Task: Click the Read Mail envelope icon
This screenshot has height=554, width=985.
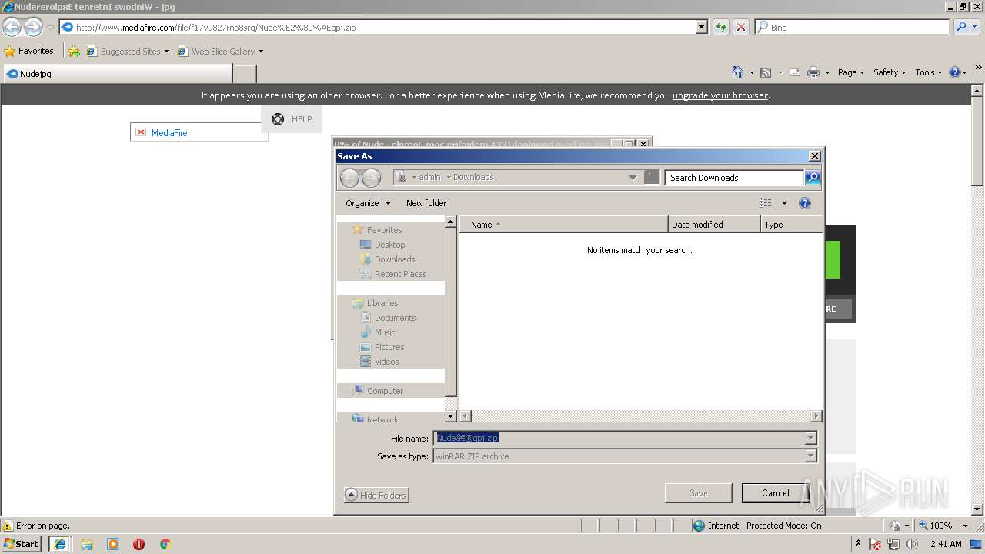Action: (x=795, y=72)
